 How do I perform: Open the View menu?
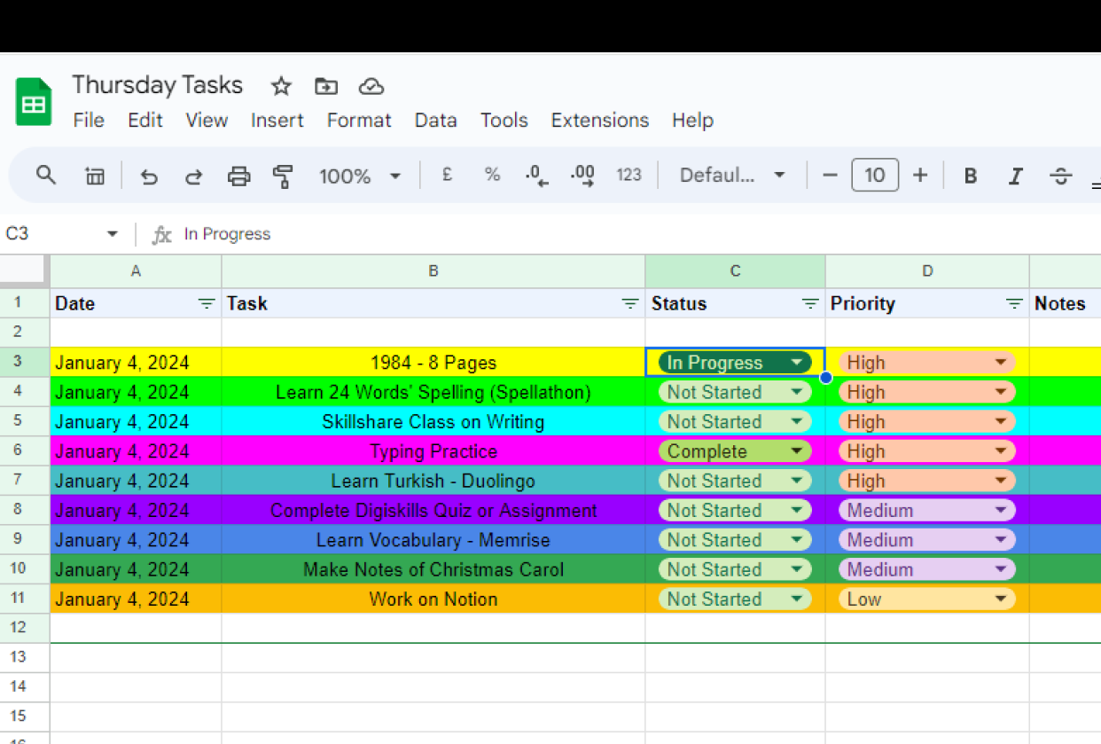coord(207,120)
